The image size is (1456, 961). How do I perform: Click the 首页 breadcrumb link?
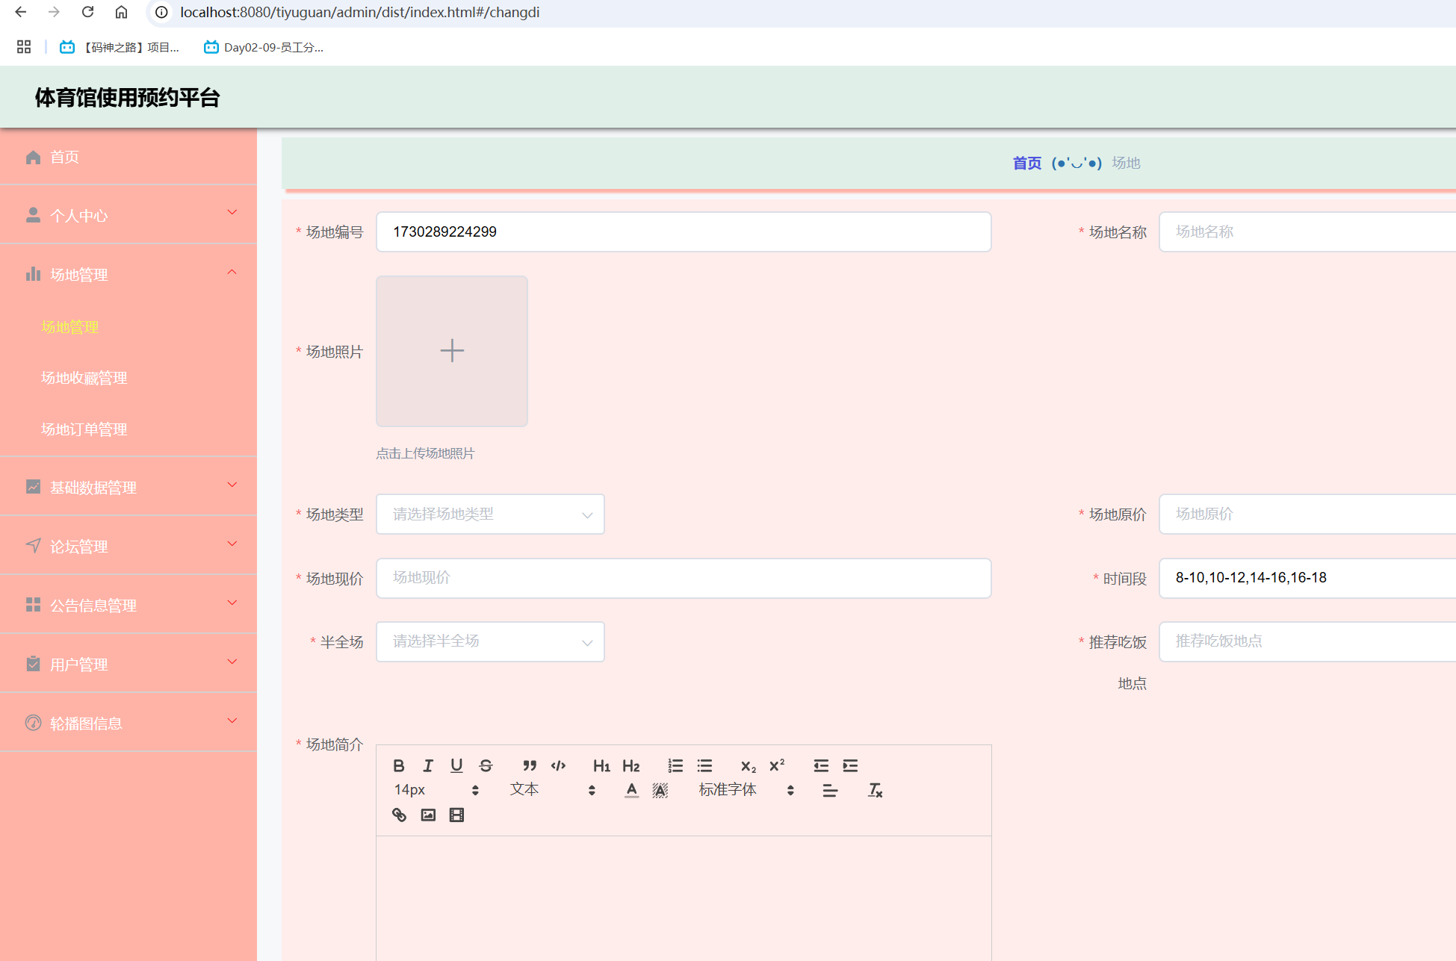[1026, 163]
